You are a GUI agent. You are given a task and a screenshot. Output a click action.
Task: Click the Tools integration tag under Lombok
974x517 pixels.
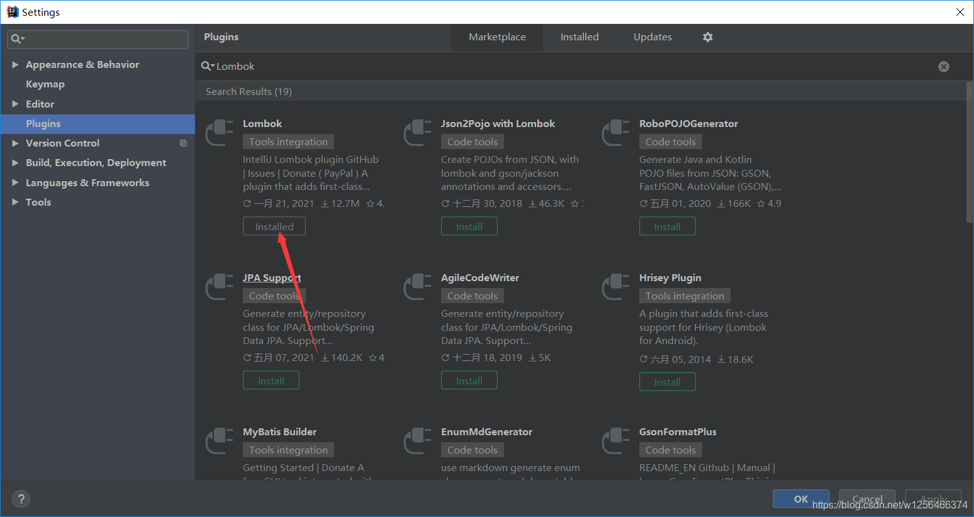click(x=288, y=142)
